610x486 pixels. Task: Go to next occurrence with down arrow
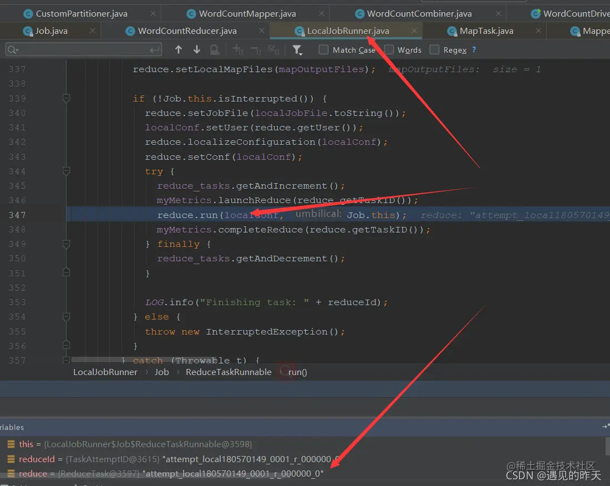pyautogui.click(x=197, y=49)
